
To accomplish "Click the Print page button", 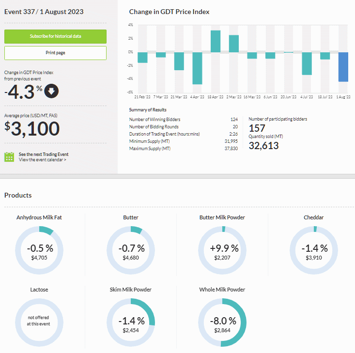I will [55, 53].
